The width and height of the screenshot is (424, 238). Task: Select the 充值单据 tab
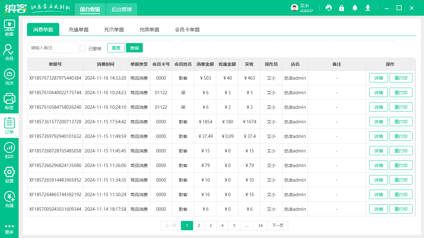(x=79, y=29)
